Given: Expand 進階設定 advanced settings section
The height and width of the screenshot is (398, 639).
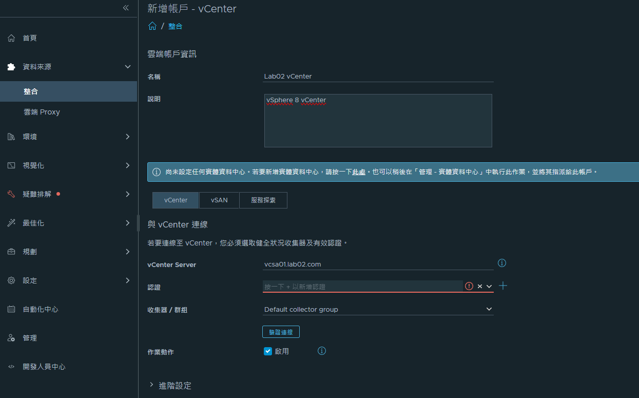Looking at the screenshot, I should tap(170, 385).
